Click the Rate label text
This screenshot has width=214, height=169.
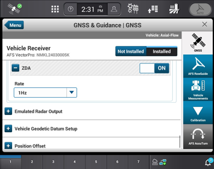(19, 84)
